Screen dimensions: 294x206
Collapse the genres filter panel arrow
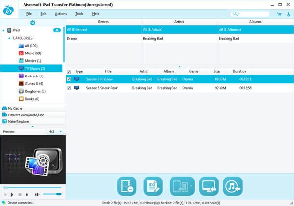point(180,66)
